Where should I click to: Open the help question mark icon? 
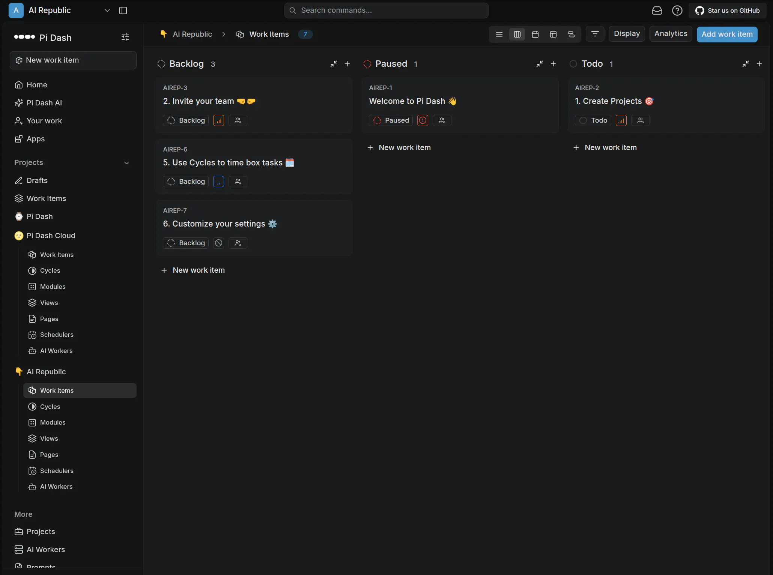[x=677, y=11]
